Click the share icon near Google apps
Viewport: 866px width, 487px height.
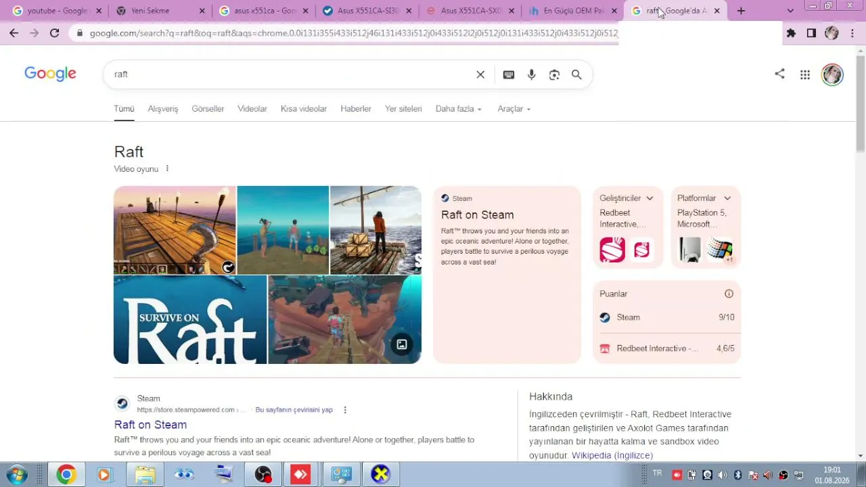tap(779, 74)
